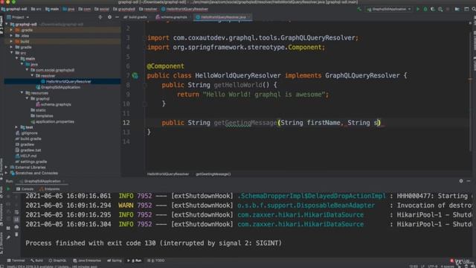476x268 pixels.
Task: Open GraphqlSdlApplication in project tree
Action: tap(58, 87)
